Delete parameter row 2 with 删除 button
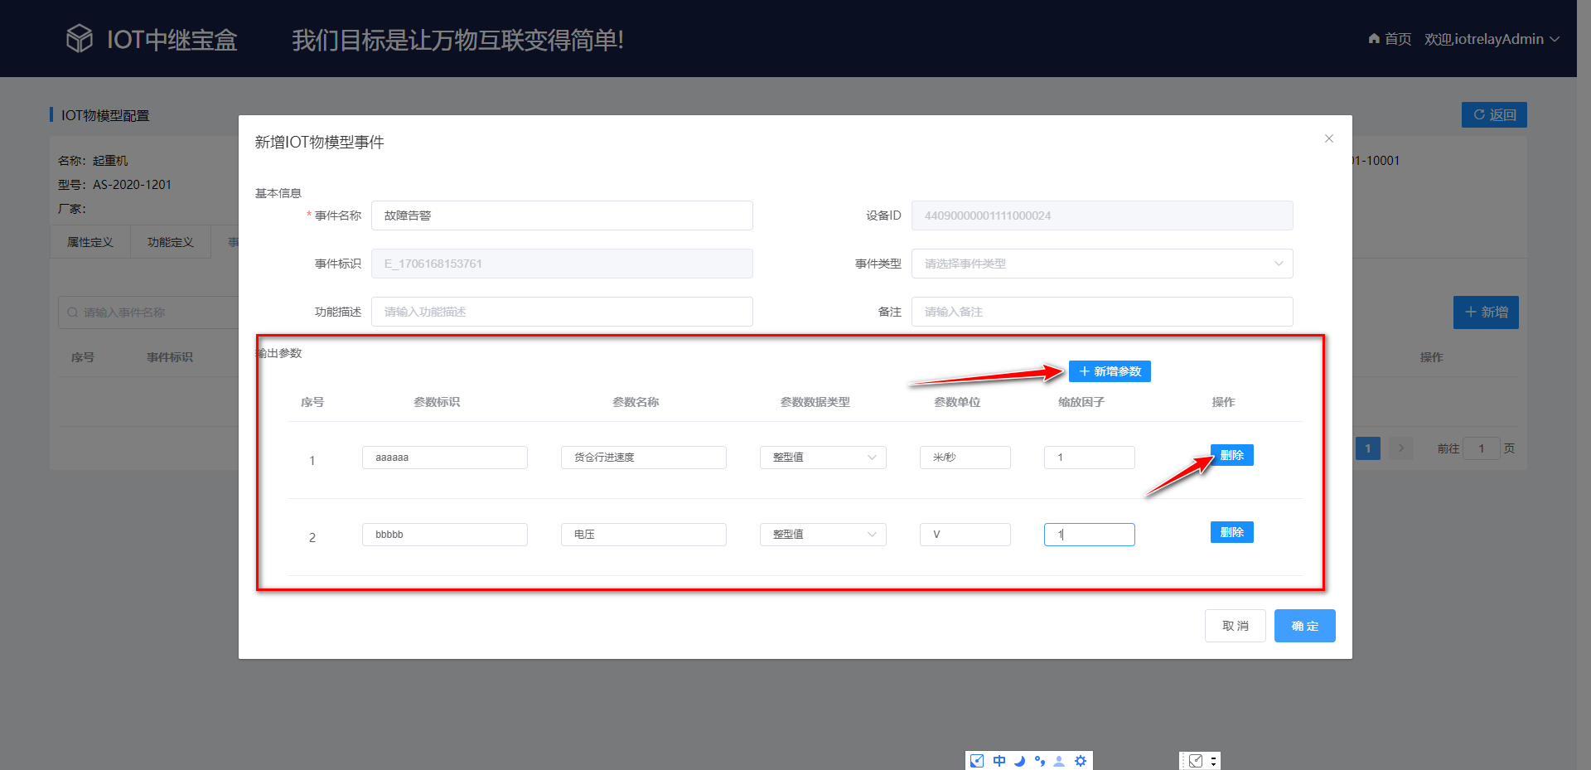This screenshot has width=1591, height=770. 1231,531
